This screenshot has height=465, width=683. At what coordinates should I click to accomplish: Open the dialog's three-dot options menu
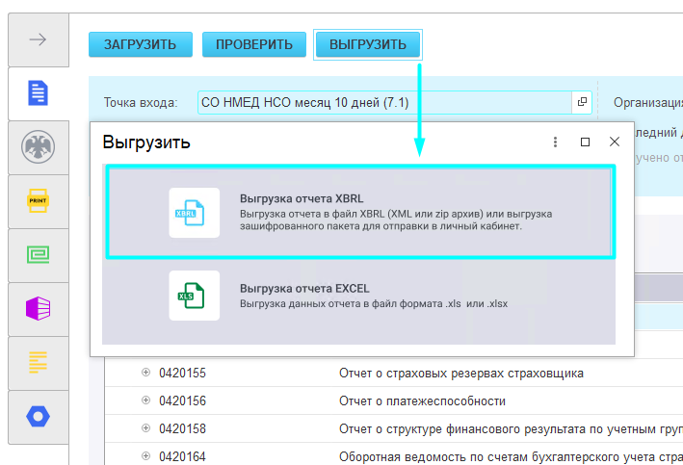[555, 142]
